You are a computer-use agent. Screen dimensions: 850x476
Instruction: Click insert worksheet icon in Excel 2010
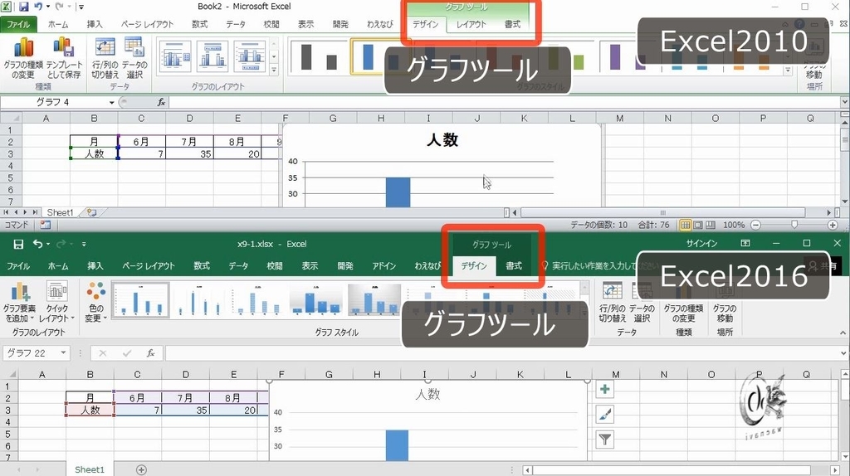pyautogui.click(x=91, y=213)
